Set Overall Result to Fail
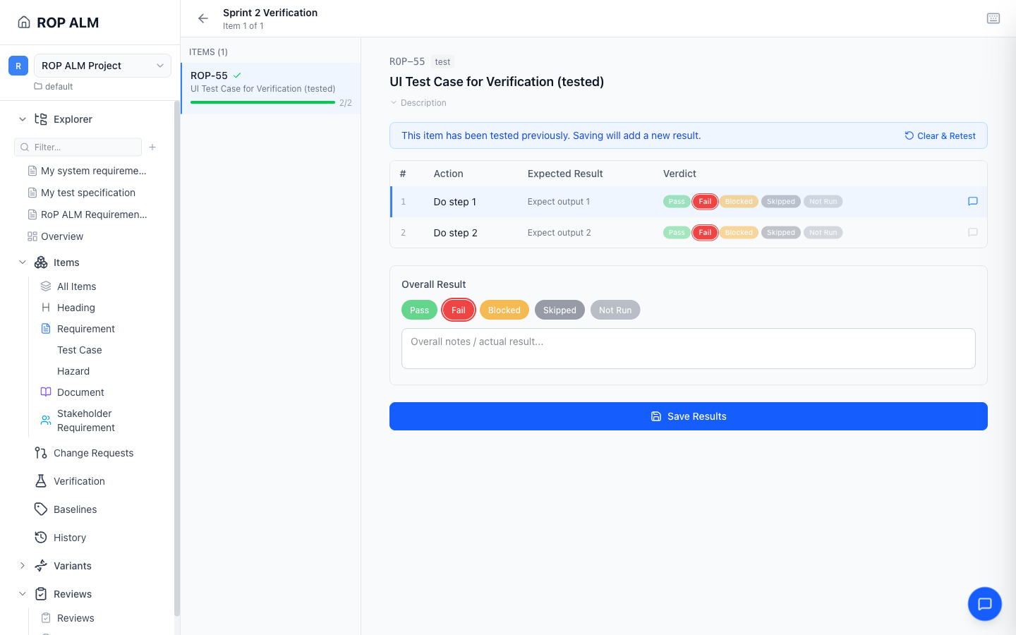Viewport: 1016px width, 635px height. point(459,310)
